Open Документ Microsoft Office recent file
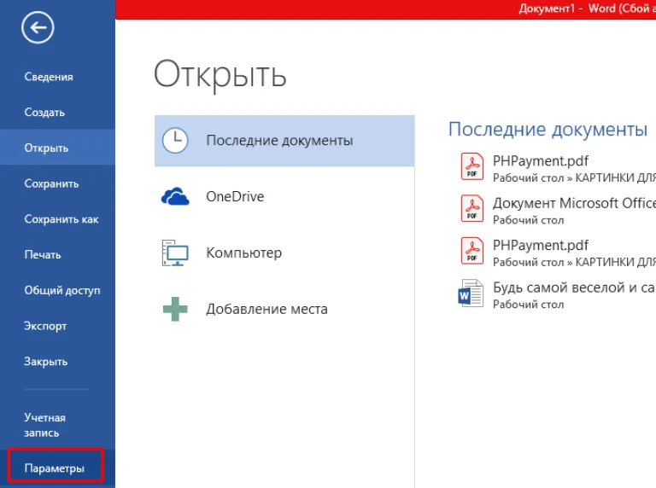This screenshot has width=656, height=488. (x=574, y=203)
